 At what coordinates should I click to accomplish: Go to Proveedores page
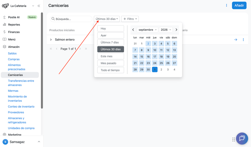16,112
